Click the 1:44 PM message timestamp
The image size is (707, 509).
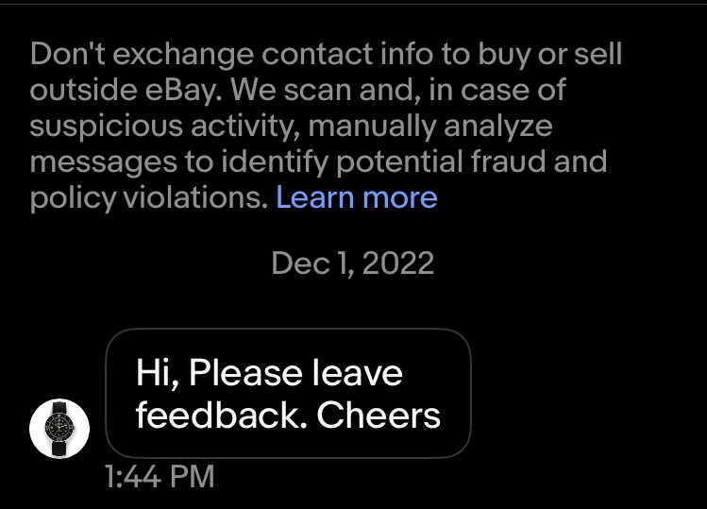[x=159, y=476]
